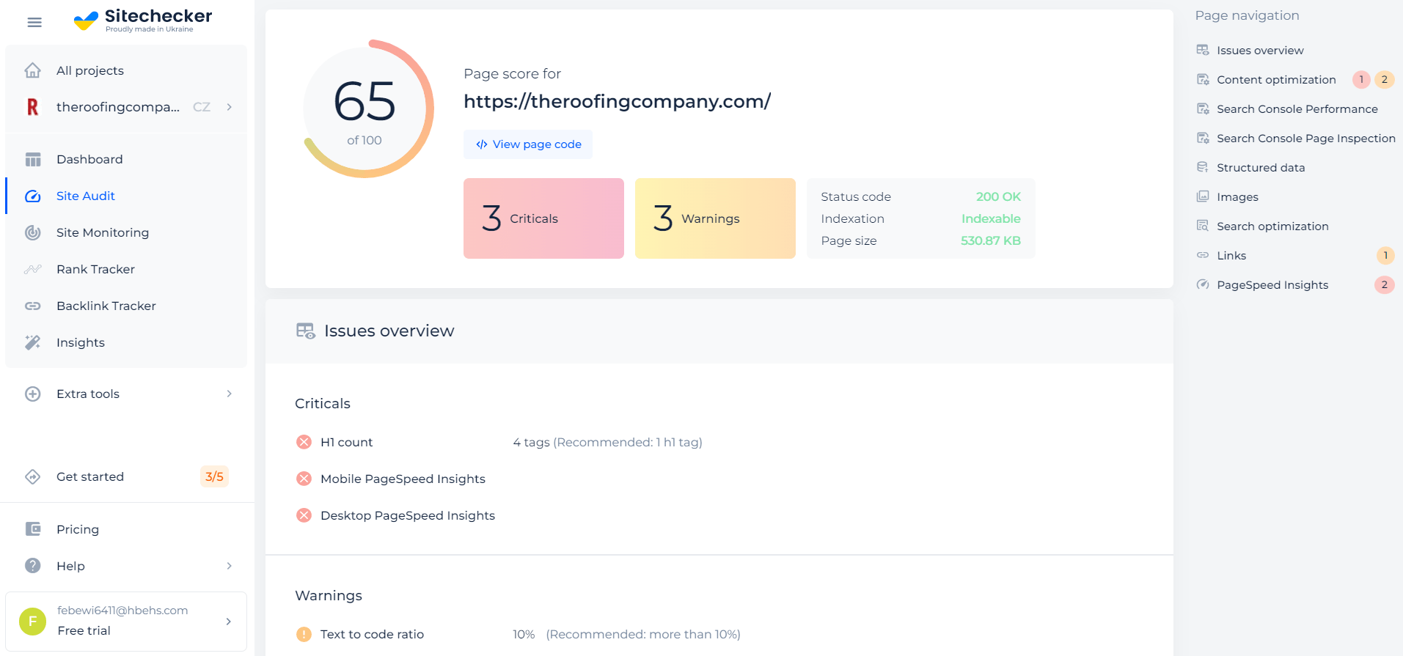Click the Extra tools plus icon

33,394
